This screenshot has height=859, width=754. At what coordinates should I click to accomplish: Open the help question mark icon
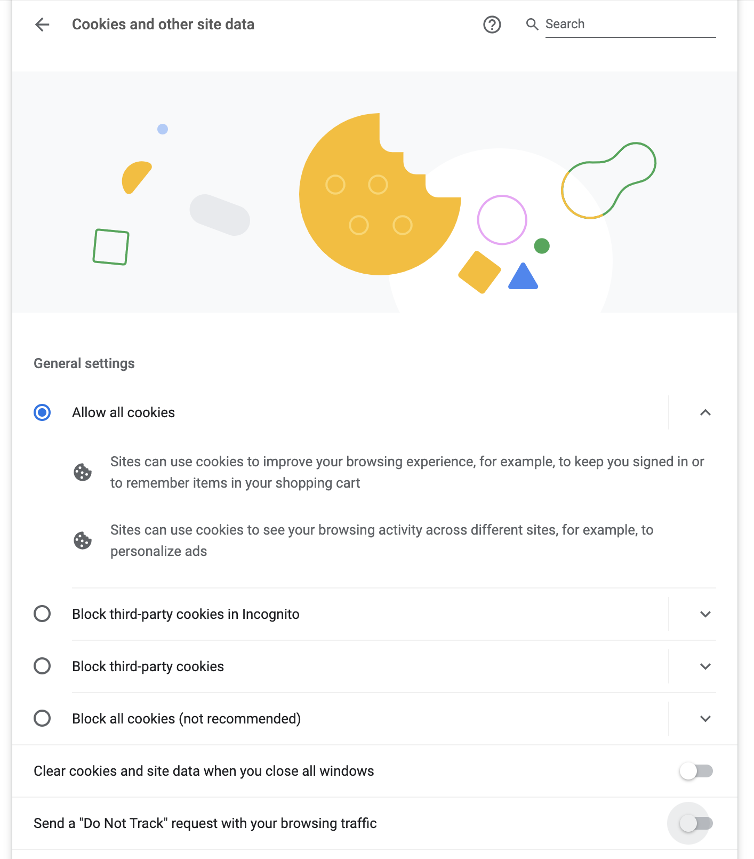pos(492,25)
